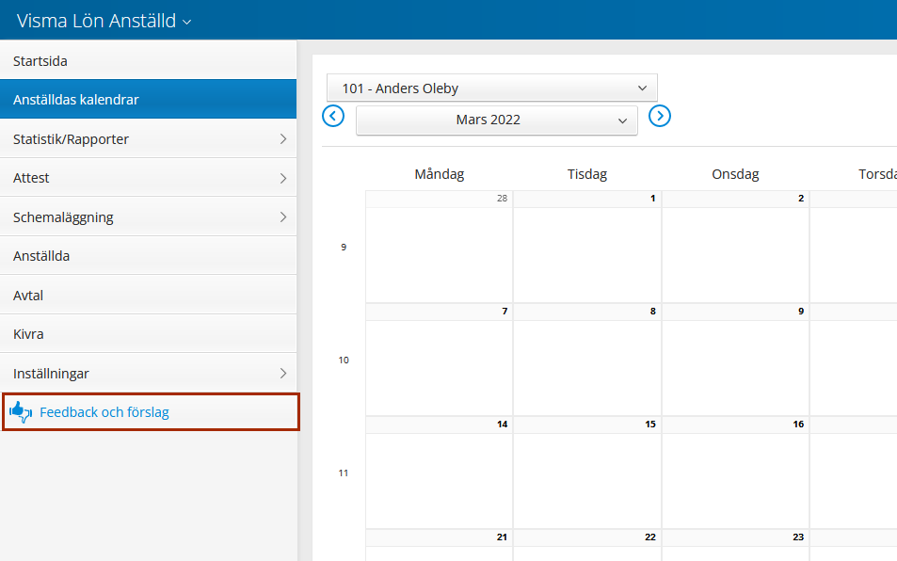Open Startsida in the sidebar
The height and width of the screenshot is (561, 897).
coord(148,60)
